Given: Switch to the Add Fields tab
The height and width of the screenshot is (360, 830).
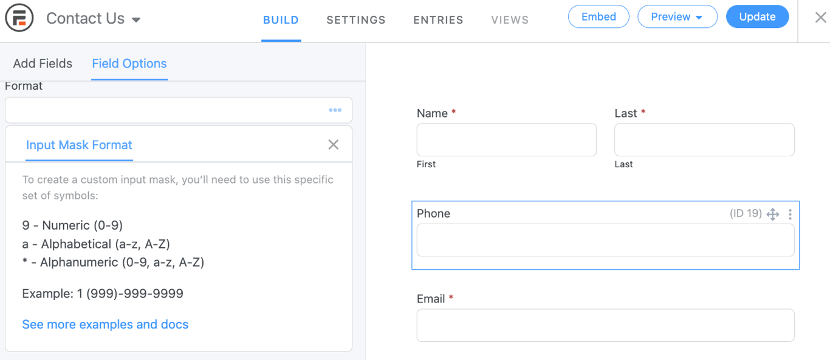Looking at the screenshot, I should pos(41,63).
